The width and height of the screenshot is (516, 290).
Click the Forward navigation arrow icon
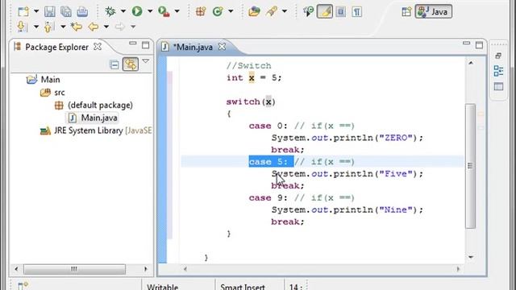[120, 27]
